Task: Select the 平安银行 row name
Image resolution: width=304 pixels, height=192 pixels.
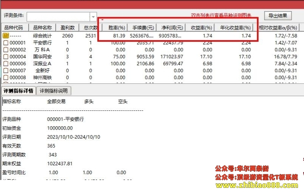Action: [42, 43]
